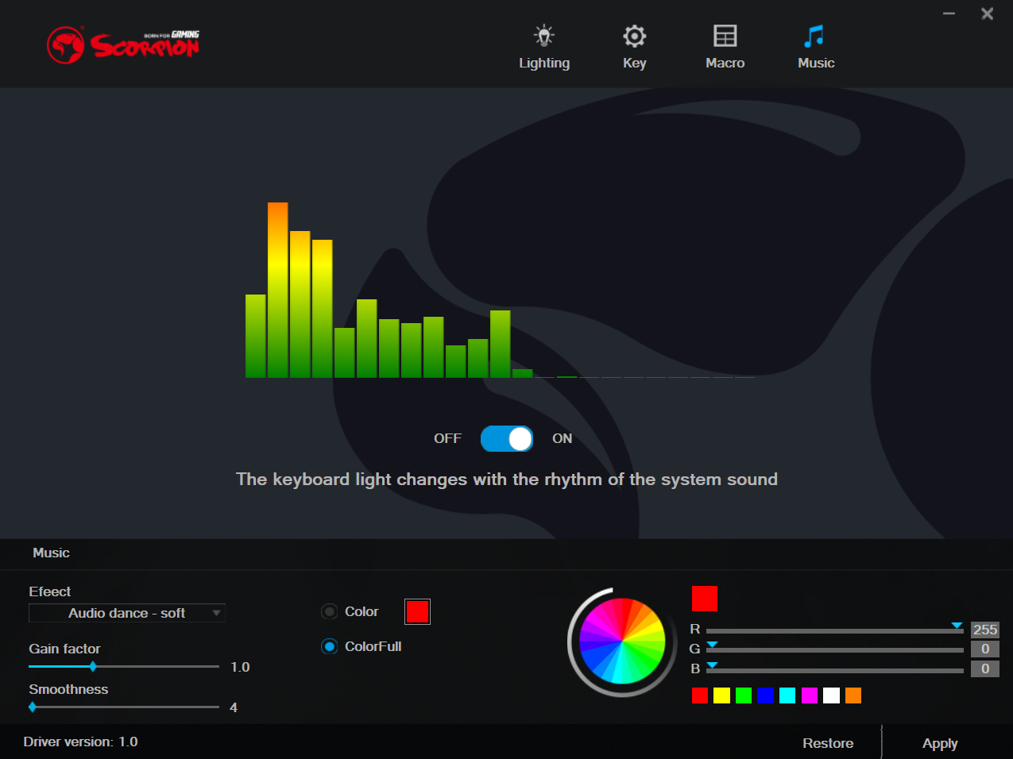
Task: Select the Music note icon
Action: click(x=814, y=36)
